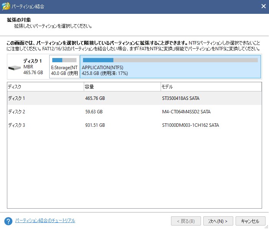The height and width of the screenshot is (229, 269).
Task: Open the blue question mark help icon
Action: pyautogui.click(x=8, y=221)
